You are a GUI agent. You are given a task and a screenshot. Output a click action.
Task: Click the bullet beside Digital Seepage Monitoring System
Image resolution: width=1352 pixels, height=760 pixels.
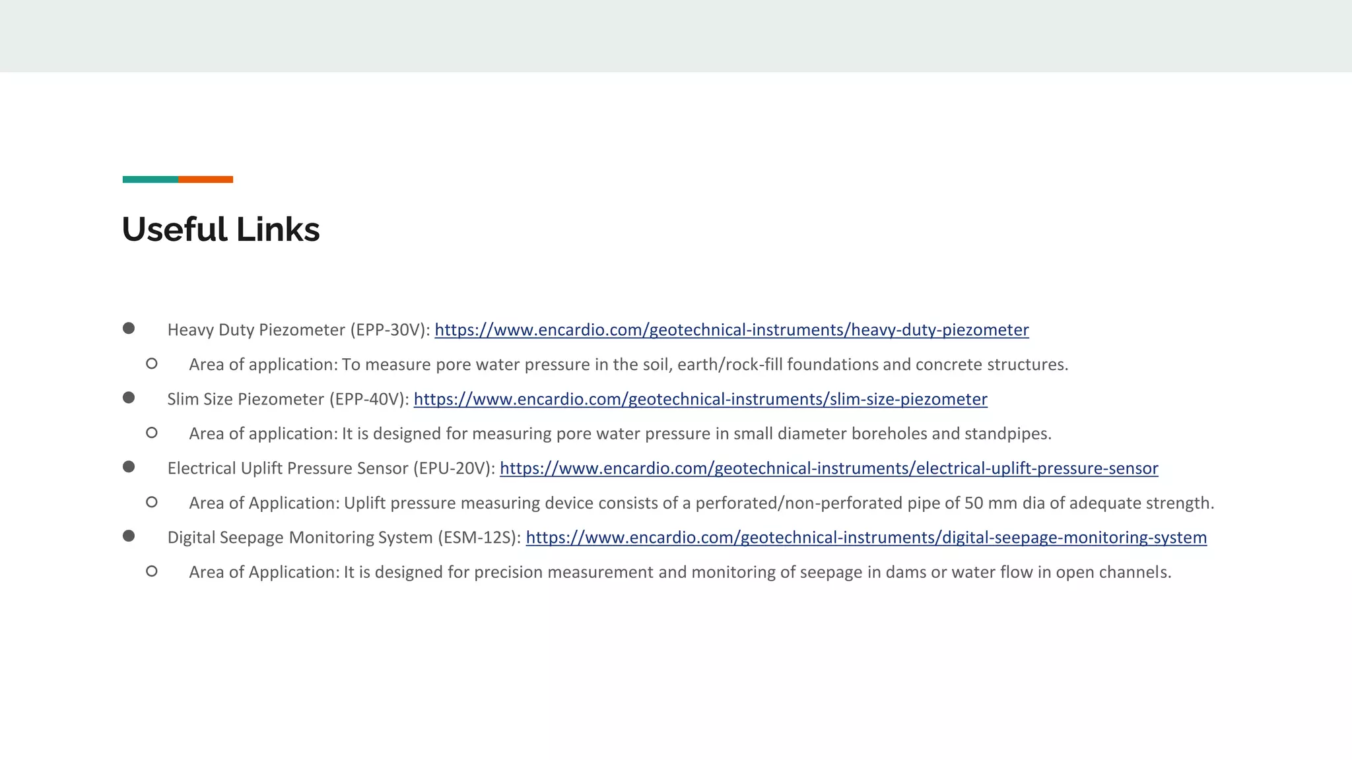129,536
